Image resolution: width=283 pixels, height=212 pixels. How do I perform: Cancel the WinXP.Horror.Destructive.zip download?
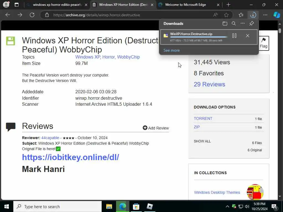pos(247,36)
